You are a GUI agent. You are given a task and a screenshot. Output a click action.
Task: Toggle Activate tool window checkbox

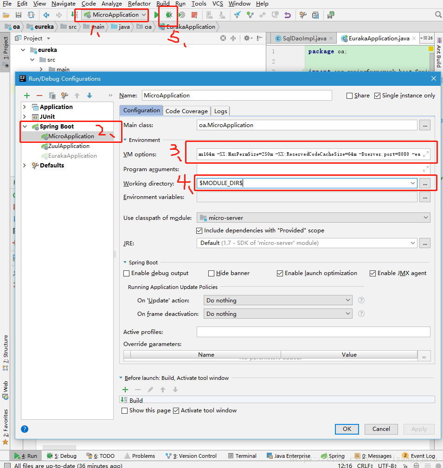(x=176, y=410)
